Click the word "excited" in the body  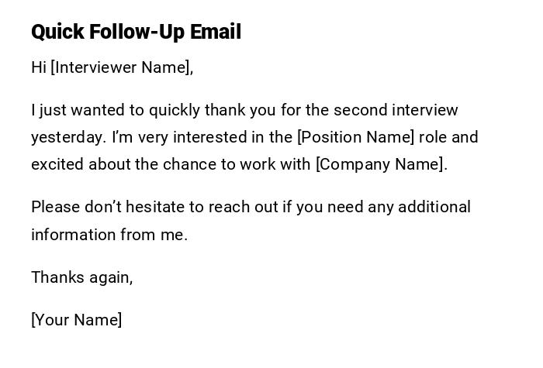coord(57,164)
